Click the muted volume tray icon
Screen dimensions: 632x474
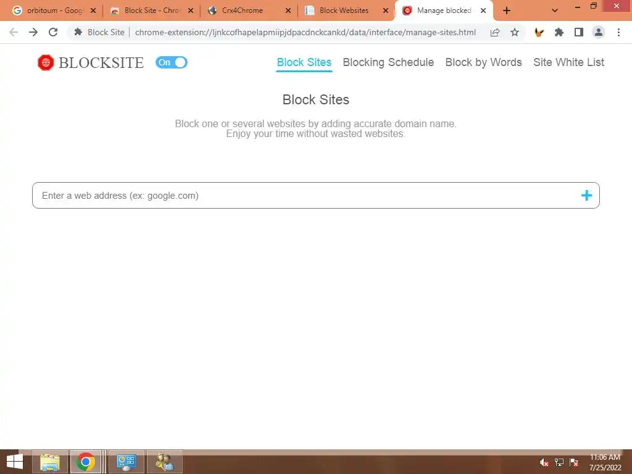tap(544, 462)
